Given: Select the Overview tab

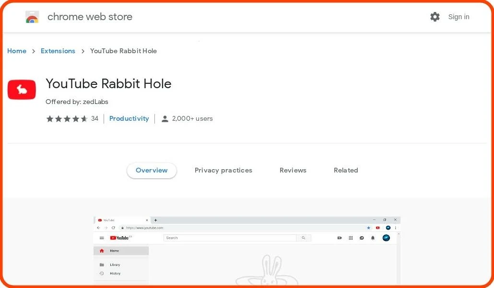Looking at the screenshot, I should tap(152, 170).
